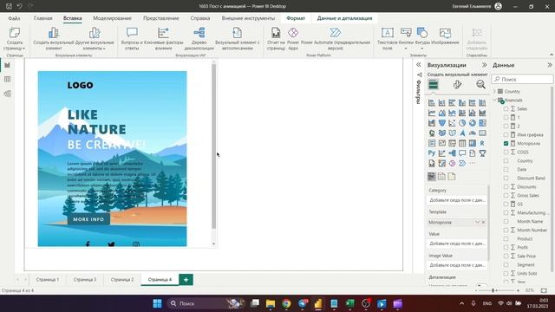This screenshot has height=312, width=555.
Task: Select the Python (Py) visual icon
Action: 432,153
